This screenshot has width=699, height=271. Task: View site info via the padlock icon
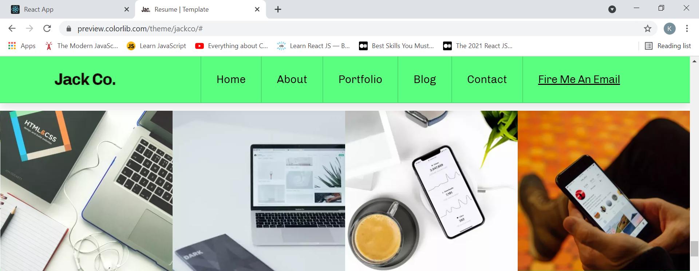point(69,29)
